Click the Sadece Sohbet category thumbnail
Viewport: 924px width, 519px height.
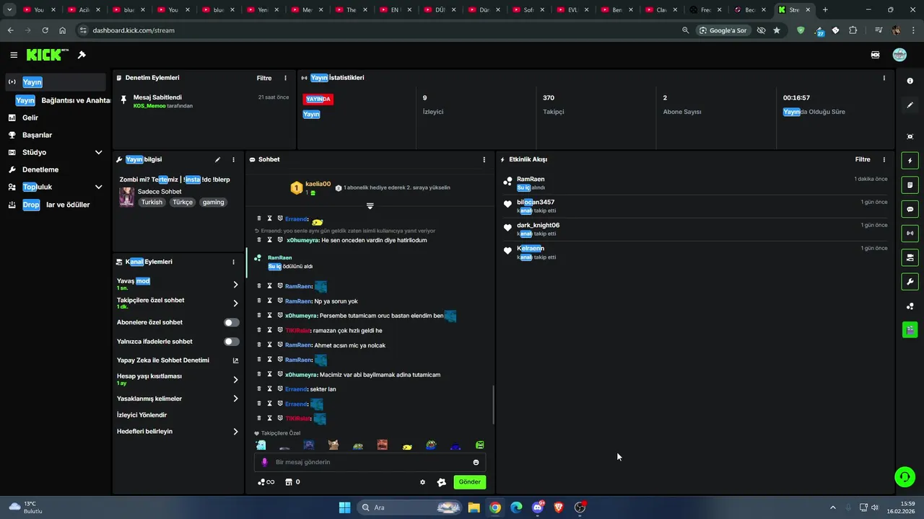126,197
